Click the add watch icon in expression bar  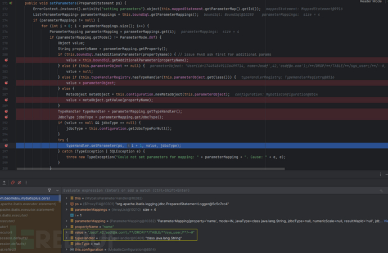pyautogui.click(x=381, y=191)
